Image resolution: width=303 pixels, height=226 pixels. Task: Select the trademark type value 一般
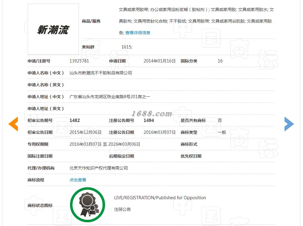222,132
